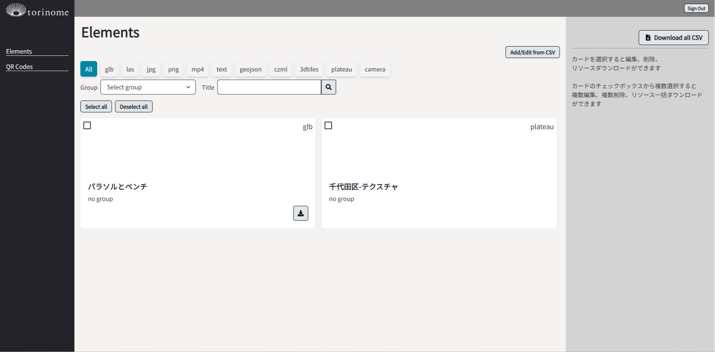Focus the Title search field
The width and height of the screenshot is (715, 352).
269,87
